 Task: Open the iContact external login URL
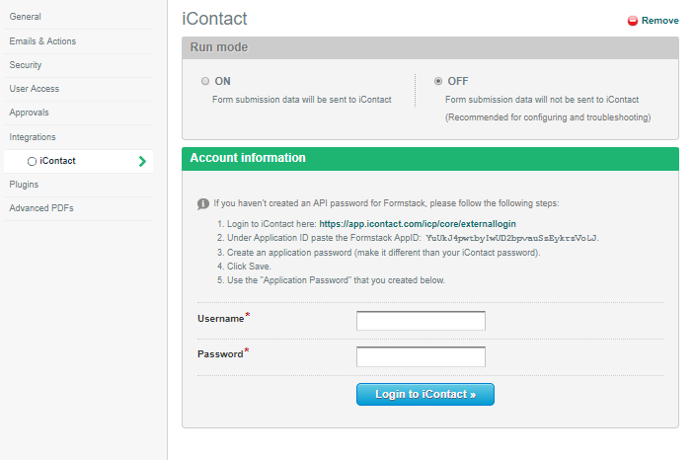pyautogui.click(x=417, y=224)
